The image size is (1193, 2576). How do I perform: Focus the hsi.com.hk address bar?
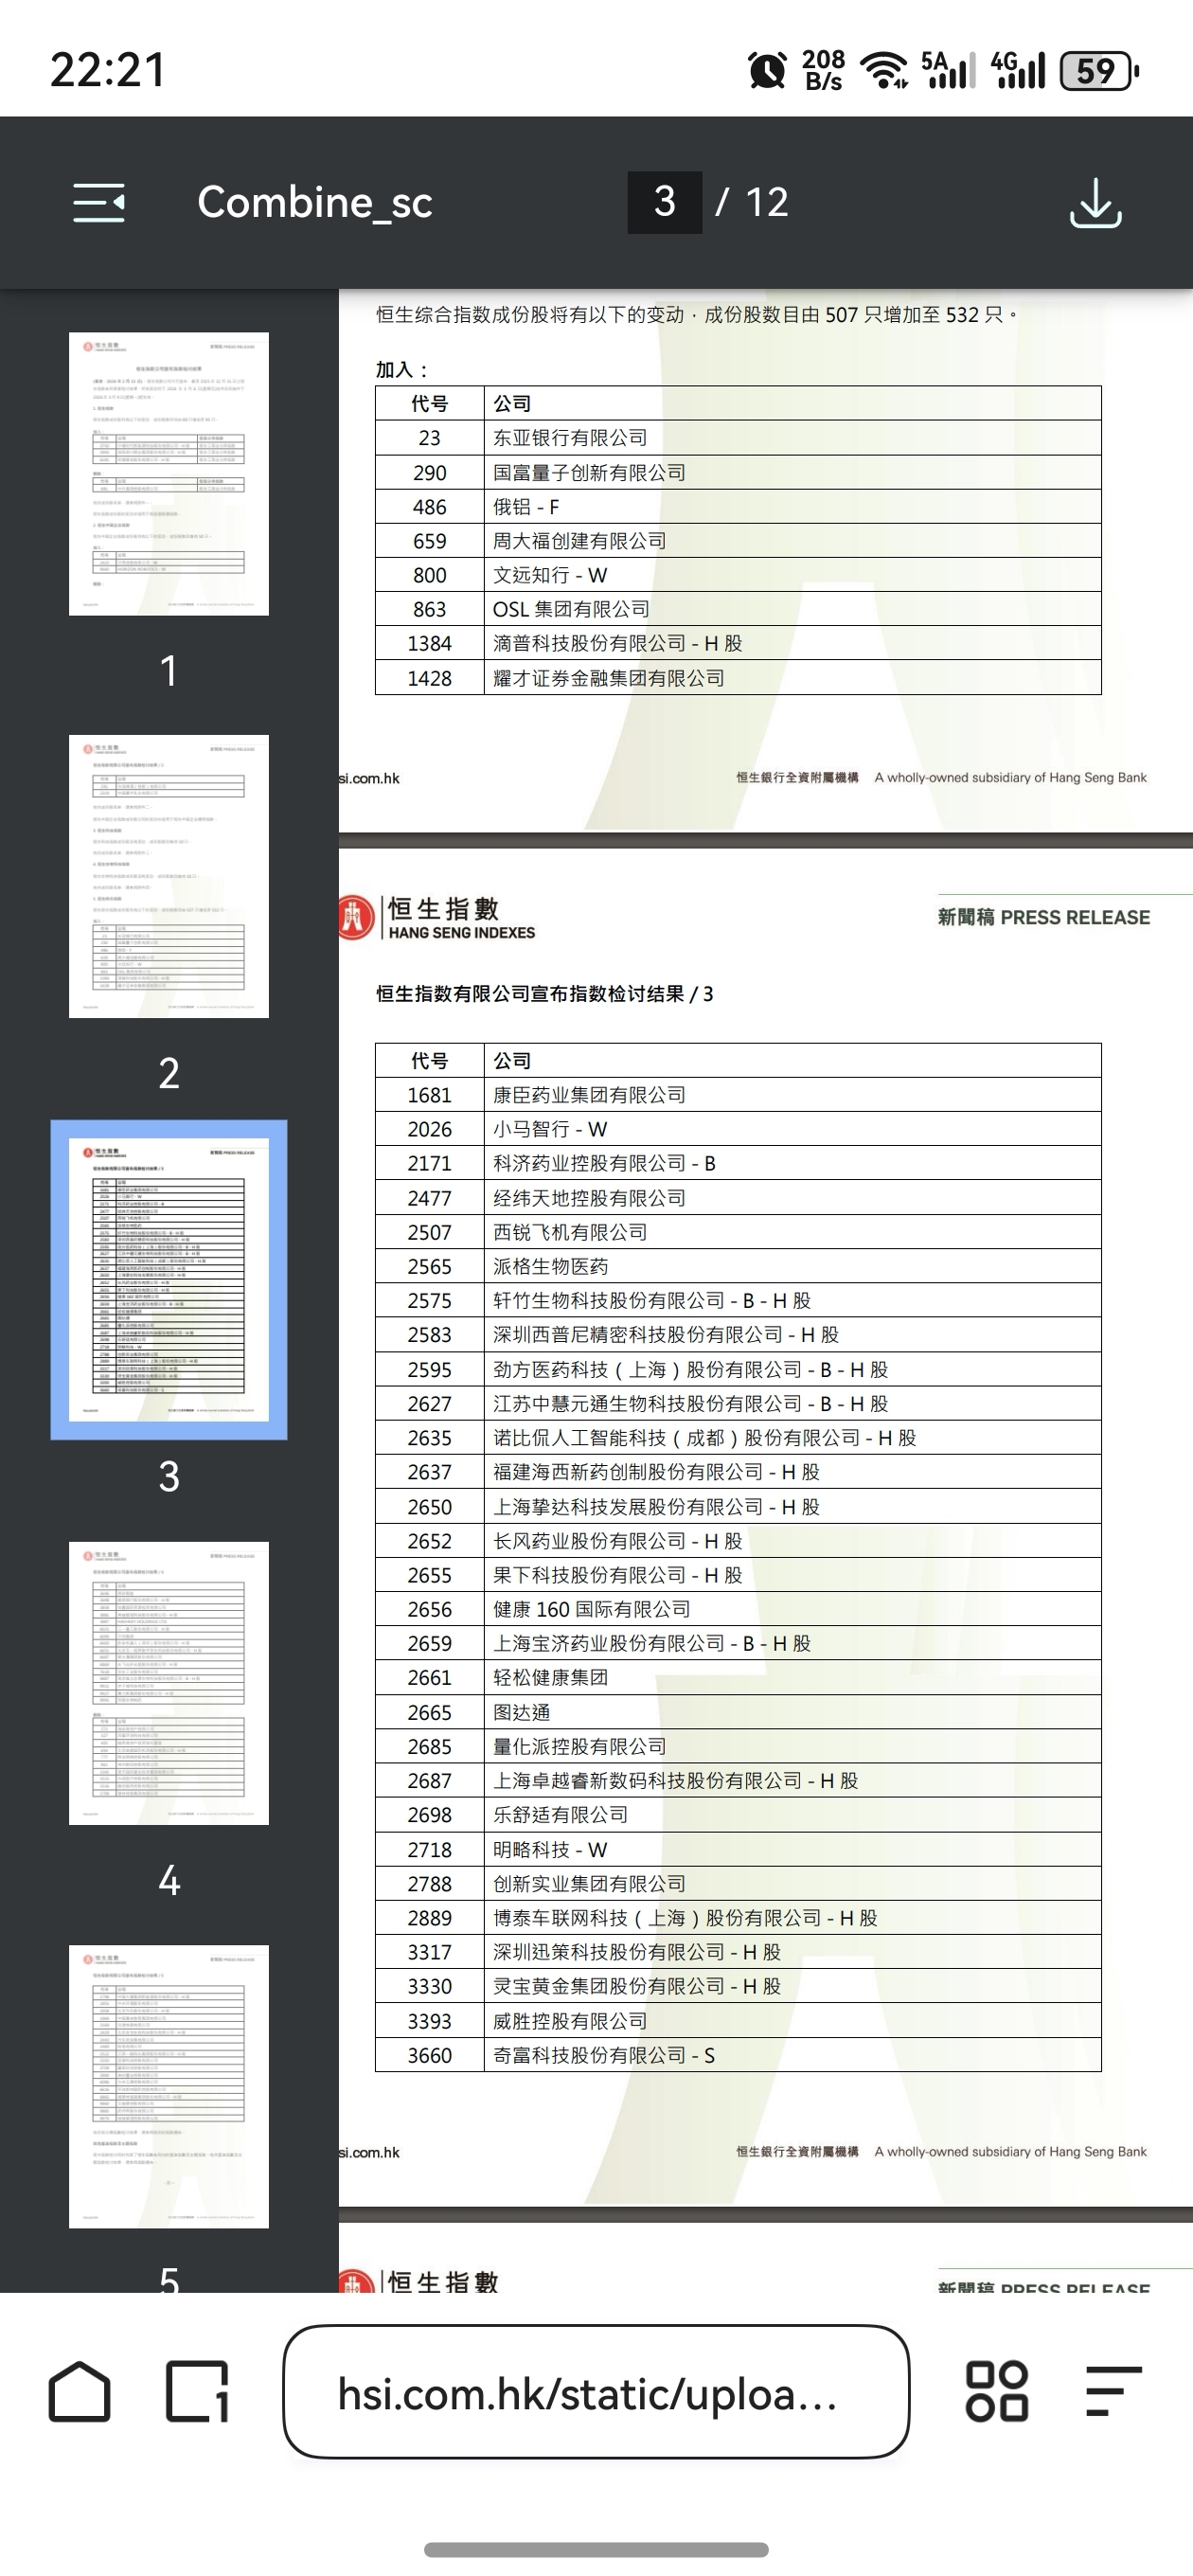[x=596, y=2392]
